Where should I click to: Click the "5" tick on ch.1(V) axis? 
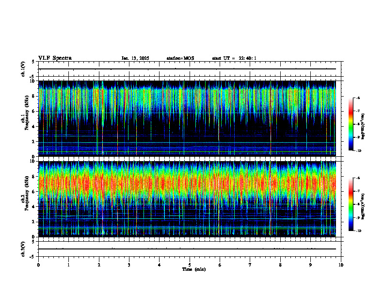tap(33, 62)
